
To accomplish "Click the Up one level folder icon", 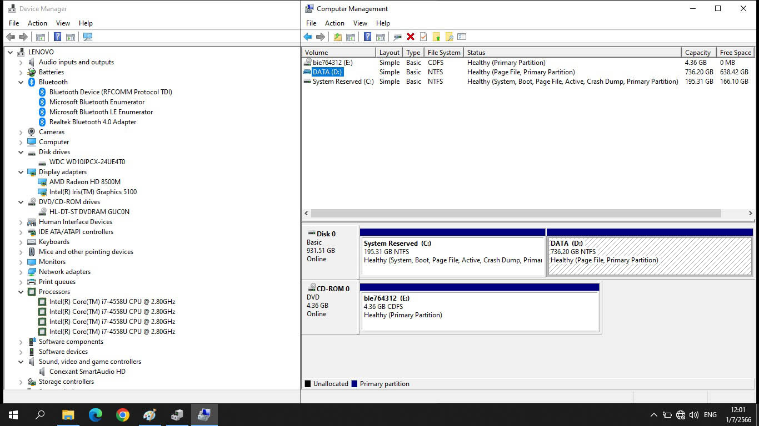I will pyautogui.click(x=337, y=37).
